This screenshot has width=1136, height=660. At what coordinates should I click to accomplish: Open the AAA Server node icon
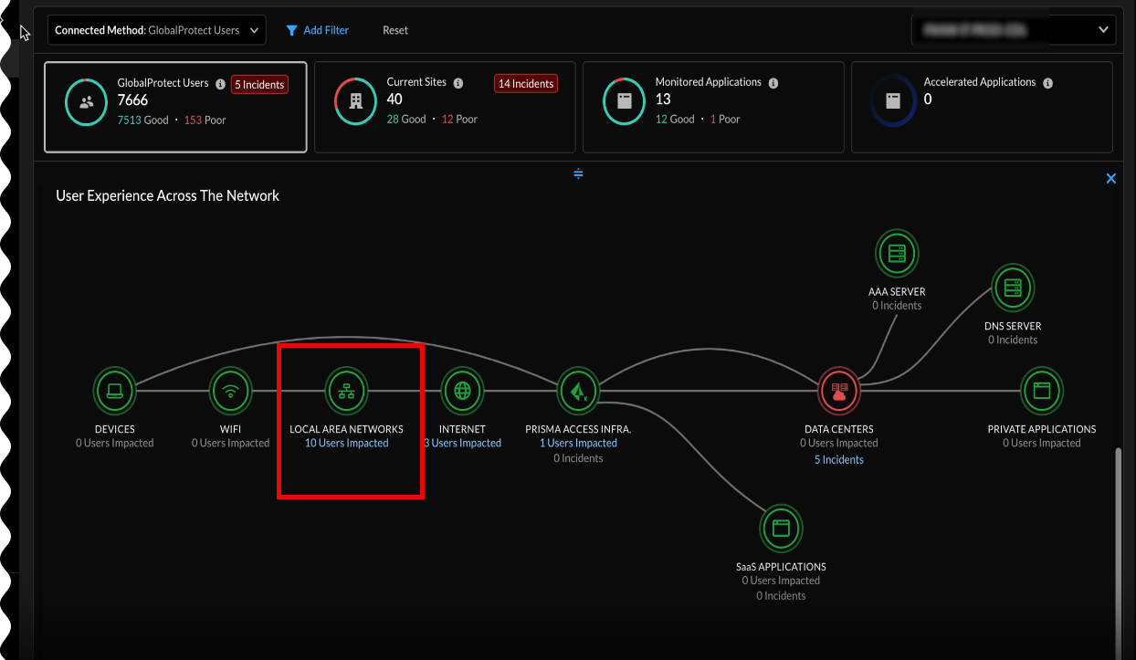point(897,253)
